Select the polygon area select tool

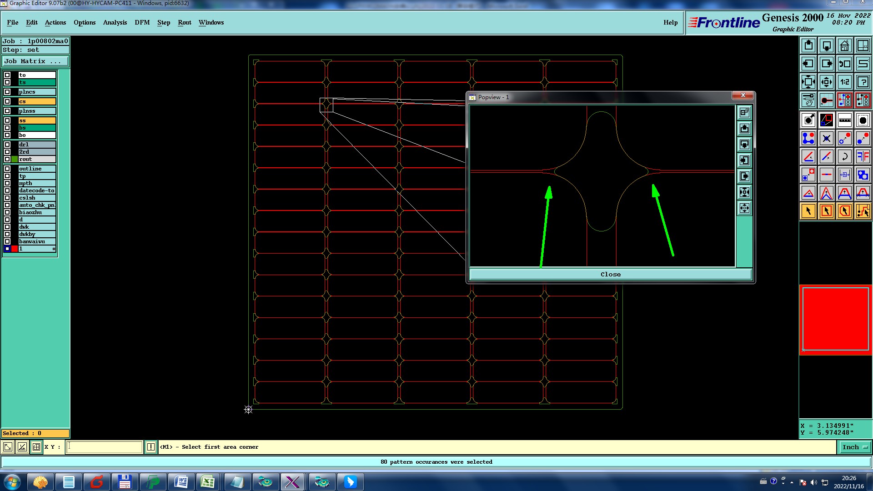coord(844,211)
